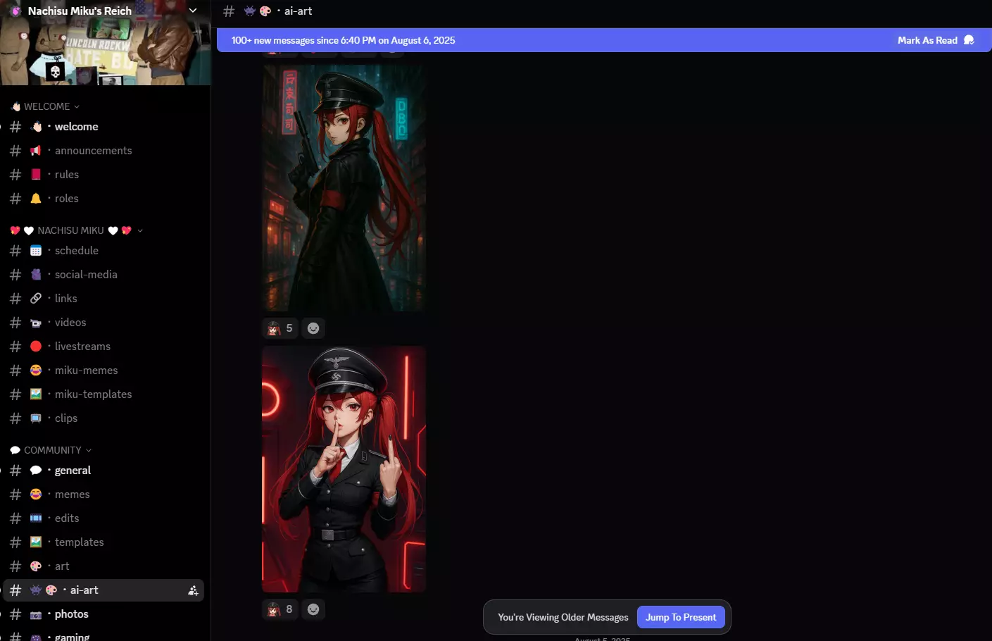Click the red circle icon of livestreams channel
This screenshot has width=992, height=641.
tap(36, 347)
